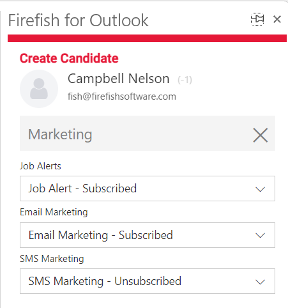The image size is (288, 308).
Task: Expand the Email Marketing dropdown
Action: pyautogui.click(x=148, y=235)
